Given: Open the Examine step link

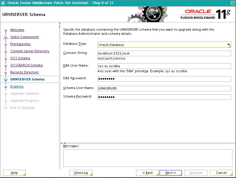Looking at the screenshot, I should [17, 87].
